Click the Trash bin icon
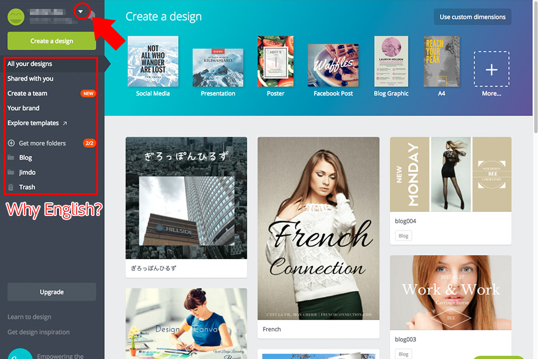 tap(11, 187)
